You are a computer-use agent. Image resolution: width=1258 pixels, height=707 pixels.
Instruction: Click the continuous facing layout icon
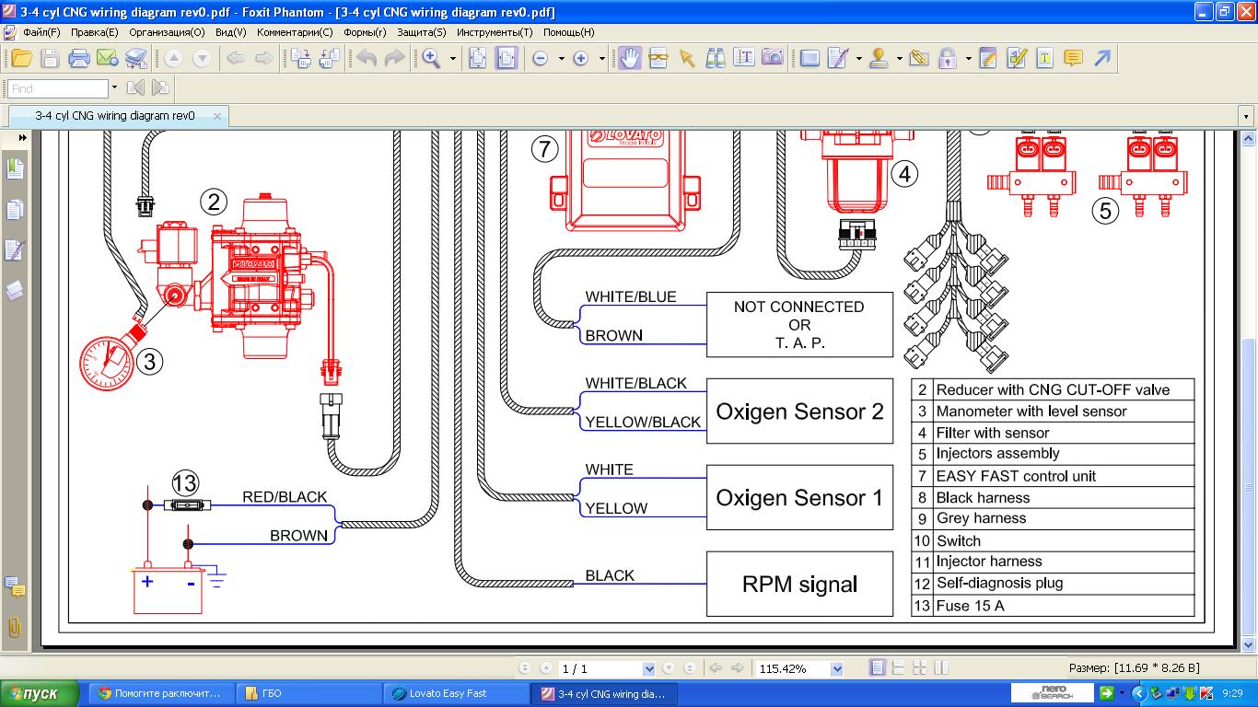(941, 668)
